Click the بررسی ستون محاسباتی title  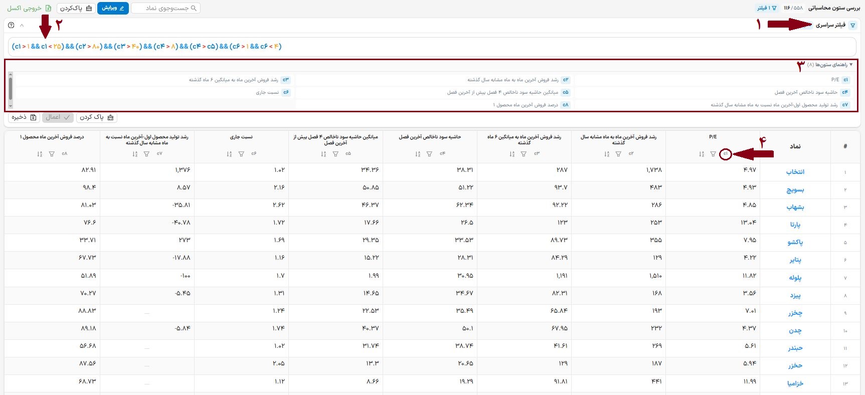(834, 8)
